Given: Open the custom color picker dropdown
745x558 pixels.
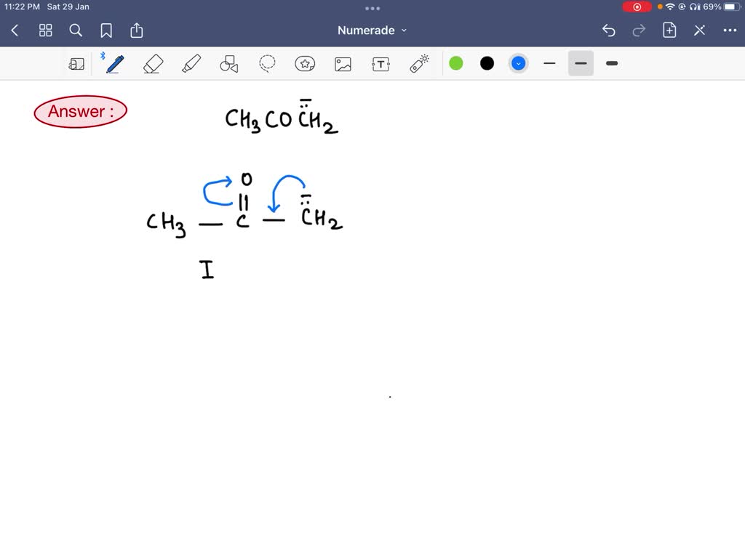Looking at the screenshot, I should point(518,63).
